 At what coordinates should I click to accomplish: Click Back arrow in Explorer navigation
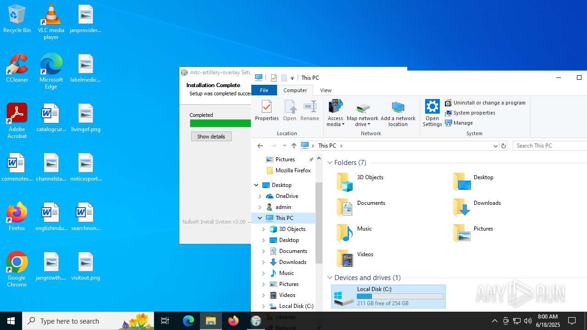(x=260, y=146)
